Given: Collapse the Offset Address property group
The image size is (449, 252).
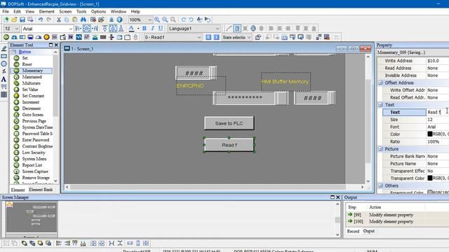Looking at the screenshot, I should pyautogui.click(x=380, y=83).
